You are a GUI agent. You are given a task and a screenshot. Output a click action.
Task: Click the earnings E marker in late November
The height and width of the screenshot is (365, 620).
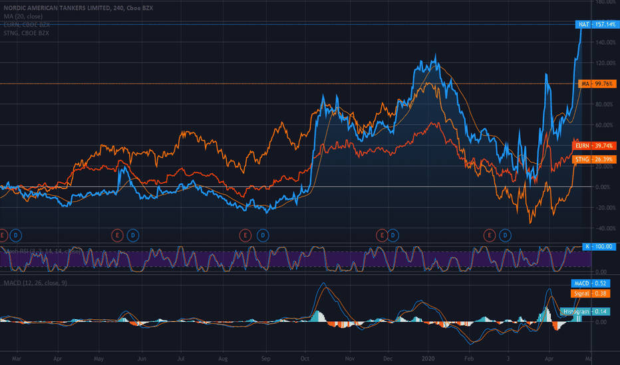click(x=382, y=236)
